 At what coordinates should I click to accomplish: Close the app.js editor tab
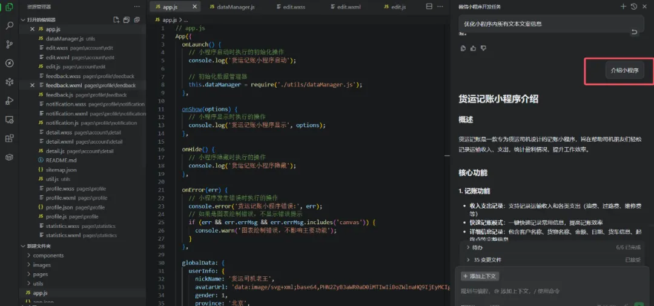coord(194,7)
